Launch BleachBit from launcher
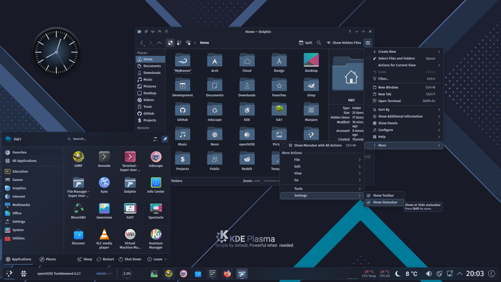The width and height of the screenshot is (501, 282). [x=78, y=211]
